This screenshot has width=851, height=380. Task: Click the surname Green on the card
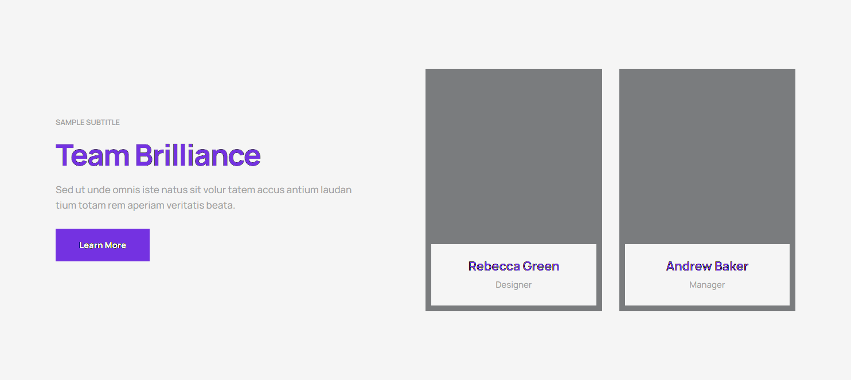pos(541,266)
